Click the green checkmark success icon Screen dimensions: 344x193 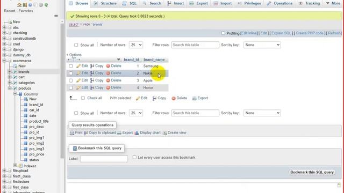pyautogui.click(x=72, y=16)
